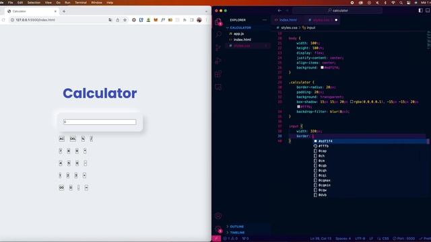Click the Port : 5000 Live Server status
The width and height of the screenshot is (431, 242).
404,239
